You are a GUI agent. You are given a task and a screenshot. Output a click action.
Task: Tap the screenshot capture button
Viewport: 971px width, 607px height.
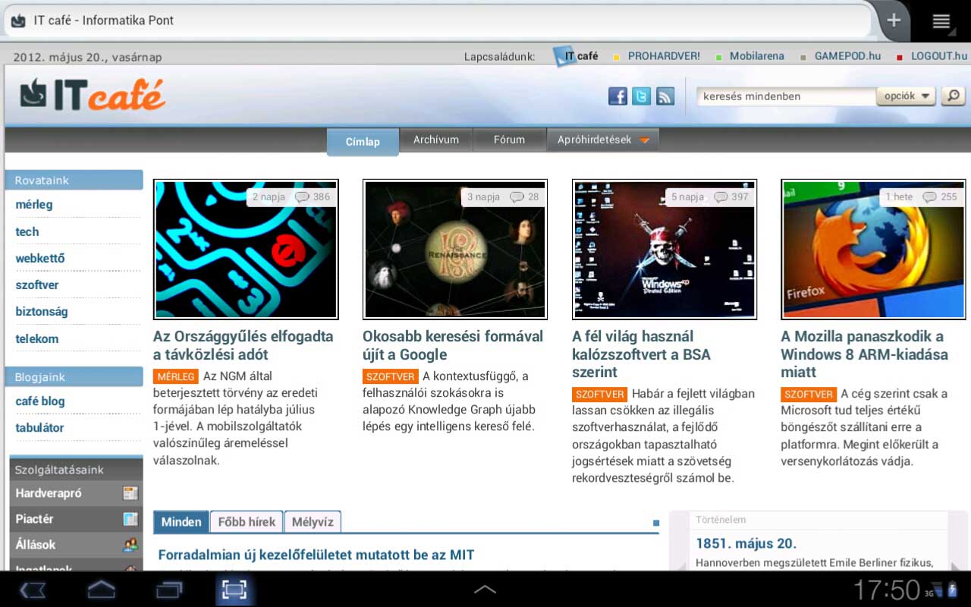coord(234,590)
